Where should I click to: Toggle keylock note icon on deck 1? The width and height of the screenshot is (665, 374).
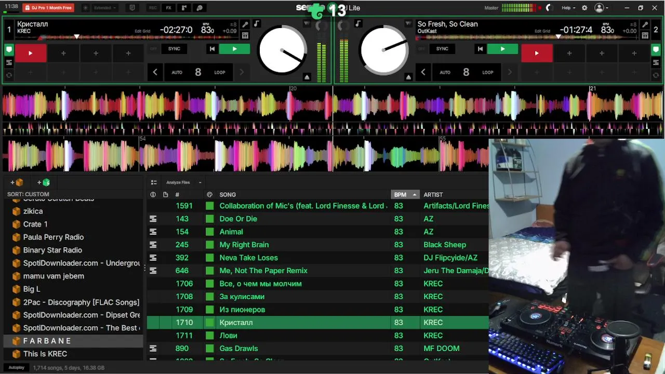(256, 24)
